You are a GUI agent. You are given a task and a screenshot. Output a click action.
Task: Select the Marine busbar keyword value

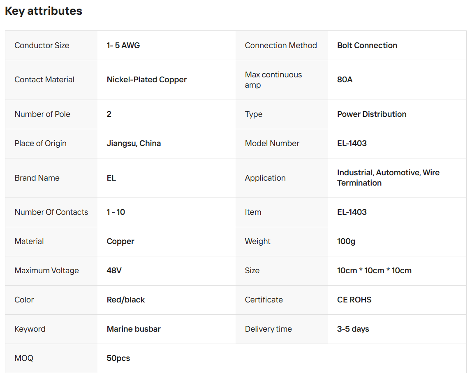[134, 329]
